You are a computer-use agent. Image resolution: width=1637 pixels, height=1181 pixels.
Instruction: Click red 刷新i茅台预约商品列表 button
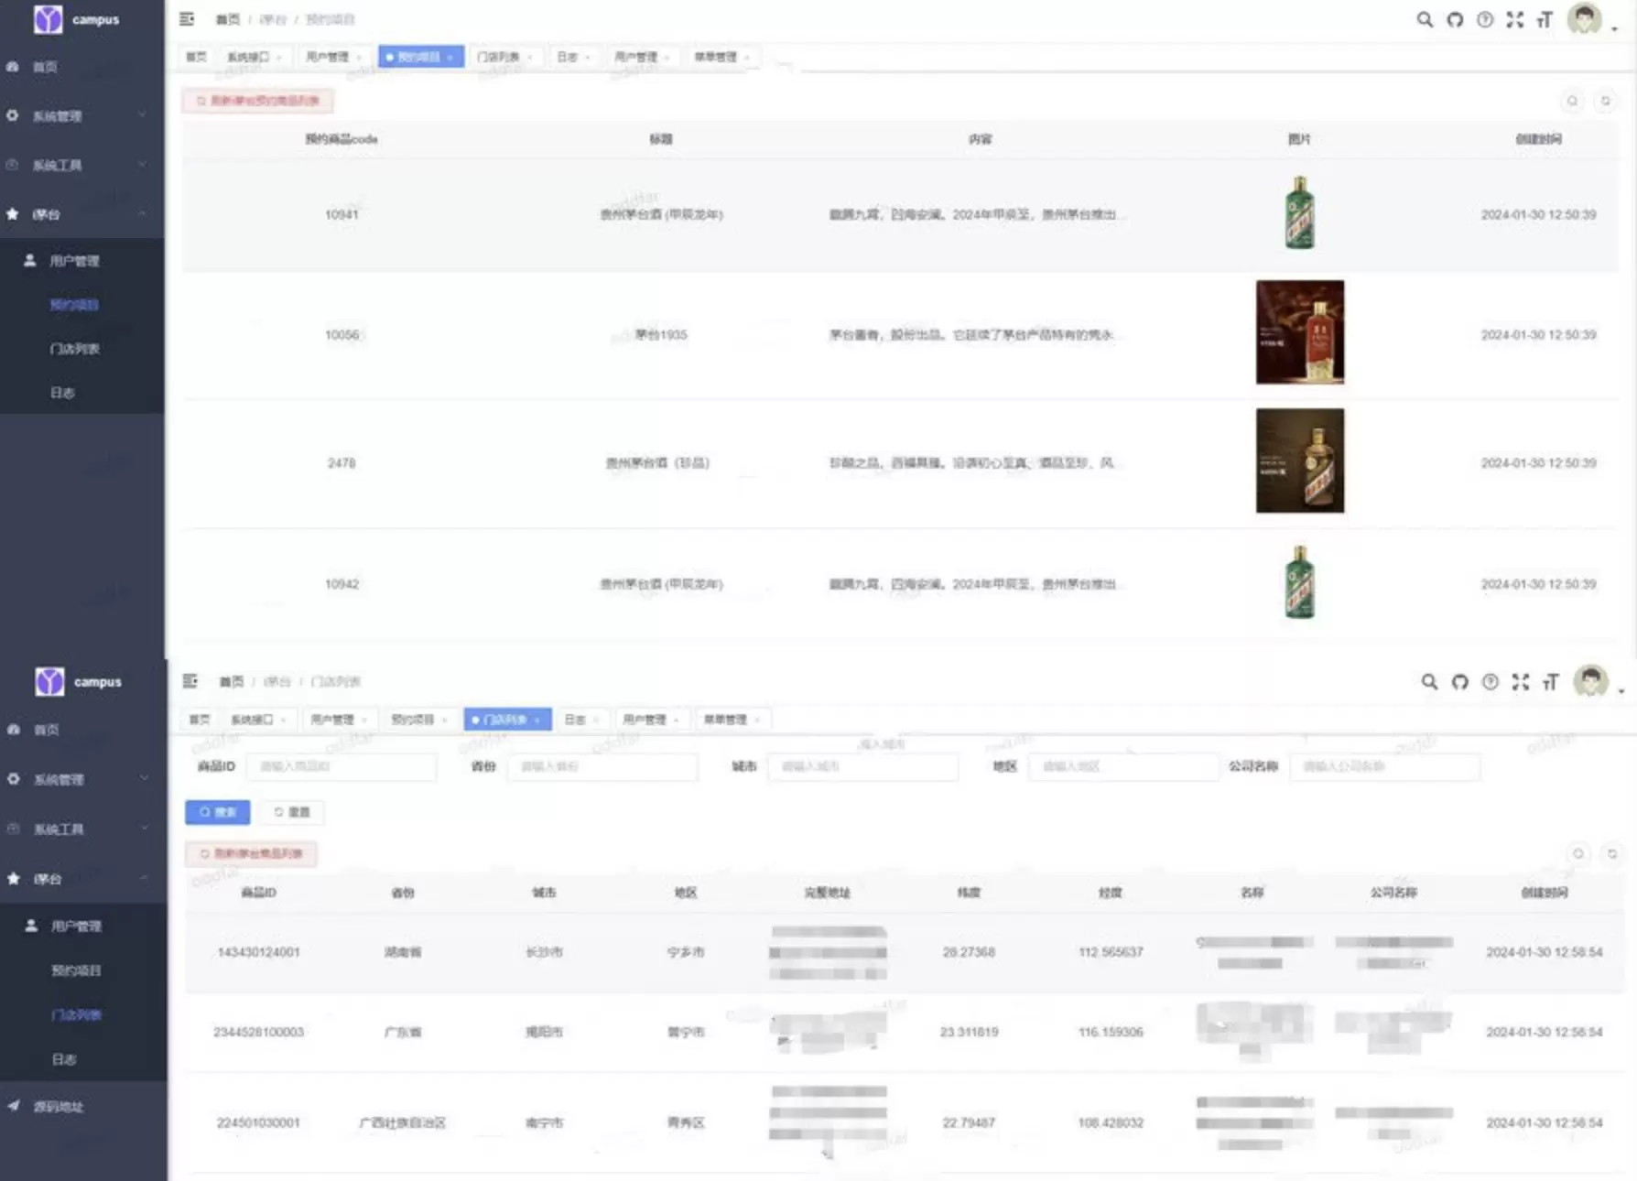click(258, 101)
